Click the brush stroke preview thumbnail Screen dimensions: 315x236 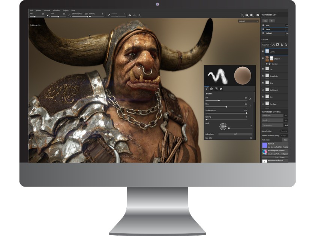(217, 76)
